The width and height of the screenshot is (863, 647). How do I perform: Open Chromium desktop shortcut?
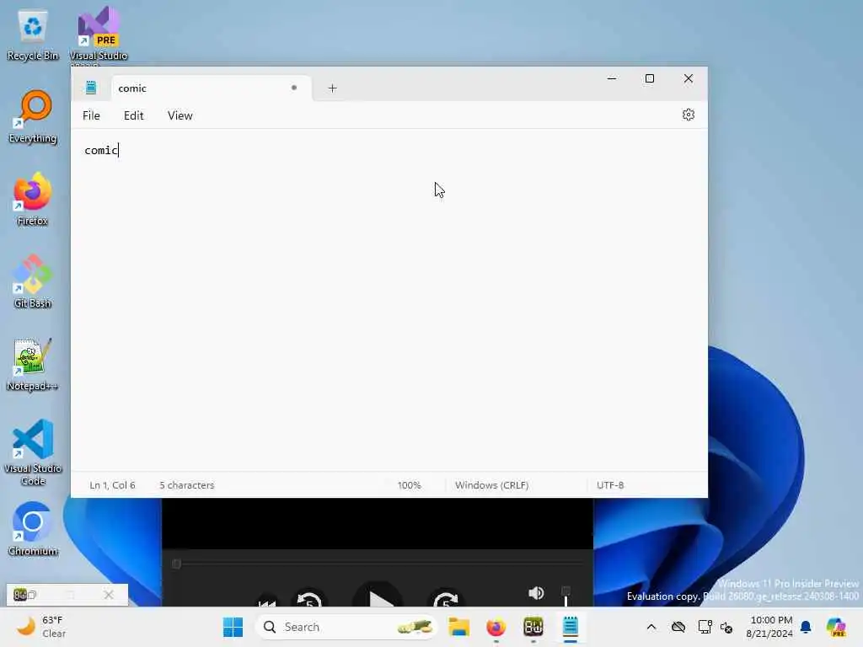[33, 529]
